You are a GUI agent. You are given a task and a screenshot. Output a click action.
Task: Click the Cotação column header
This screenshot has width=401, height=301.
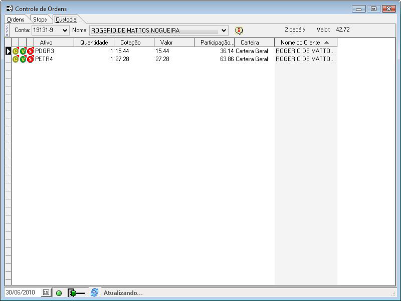click(130, 43)
